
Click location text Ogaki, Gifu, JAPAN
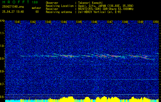[x=93, y=6]
